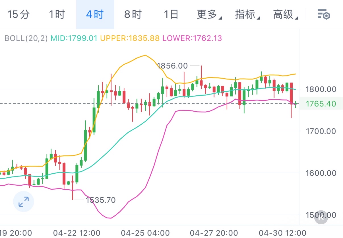The height and width of the screenshot is (238, 343).
Task: Tap the magenta LOWER:1762.13 label
Action: tap(192, 38)
